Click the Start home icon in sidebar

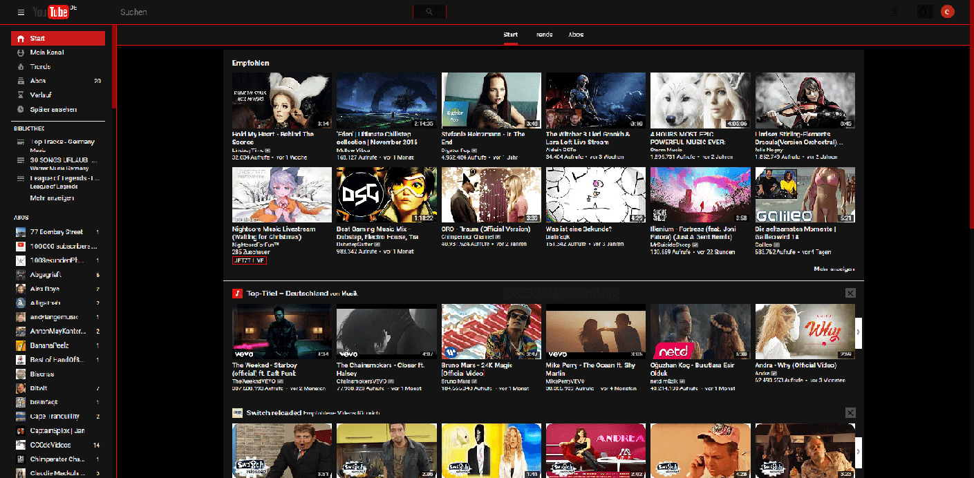[21, 39]
